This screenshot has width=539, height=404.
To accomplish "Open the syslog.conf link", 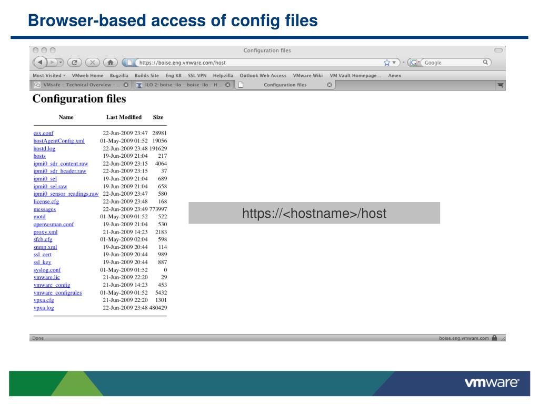I will [47, 270].
